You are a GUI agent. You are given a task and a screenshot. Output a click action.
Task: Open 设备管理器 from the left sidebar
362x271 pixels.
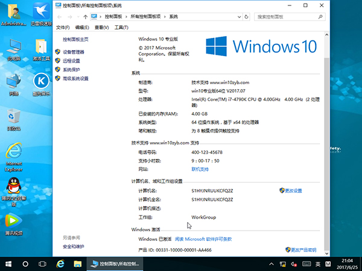(73, 52)
